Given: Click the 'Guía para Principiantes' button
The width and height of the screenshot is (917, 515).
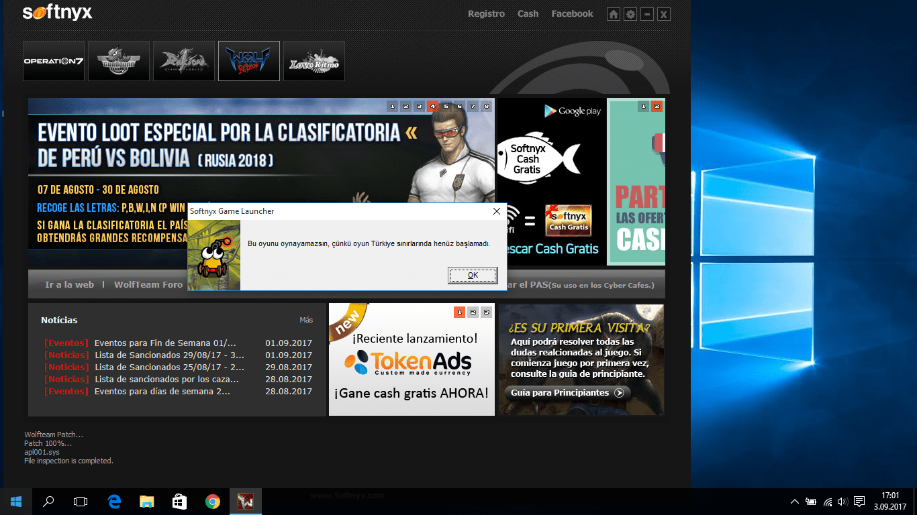Looking at the screenshot, I should point(568,393).
